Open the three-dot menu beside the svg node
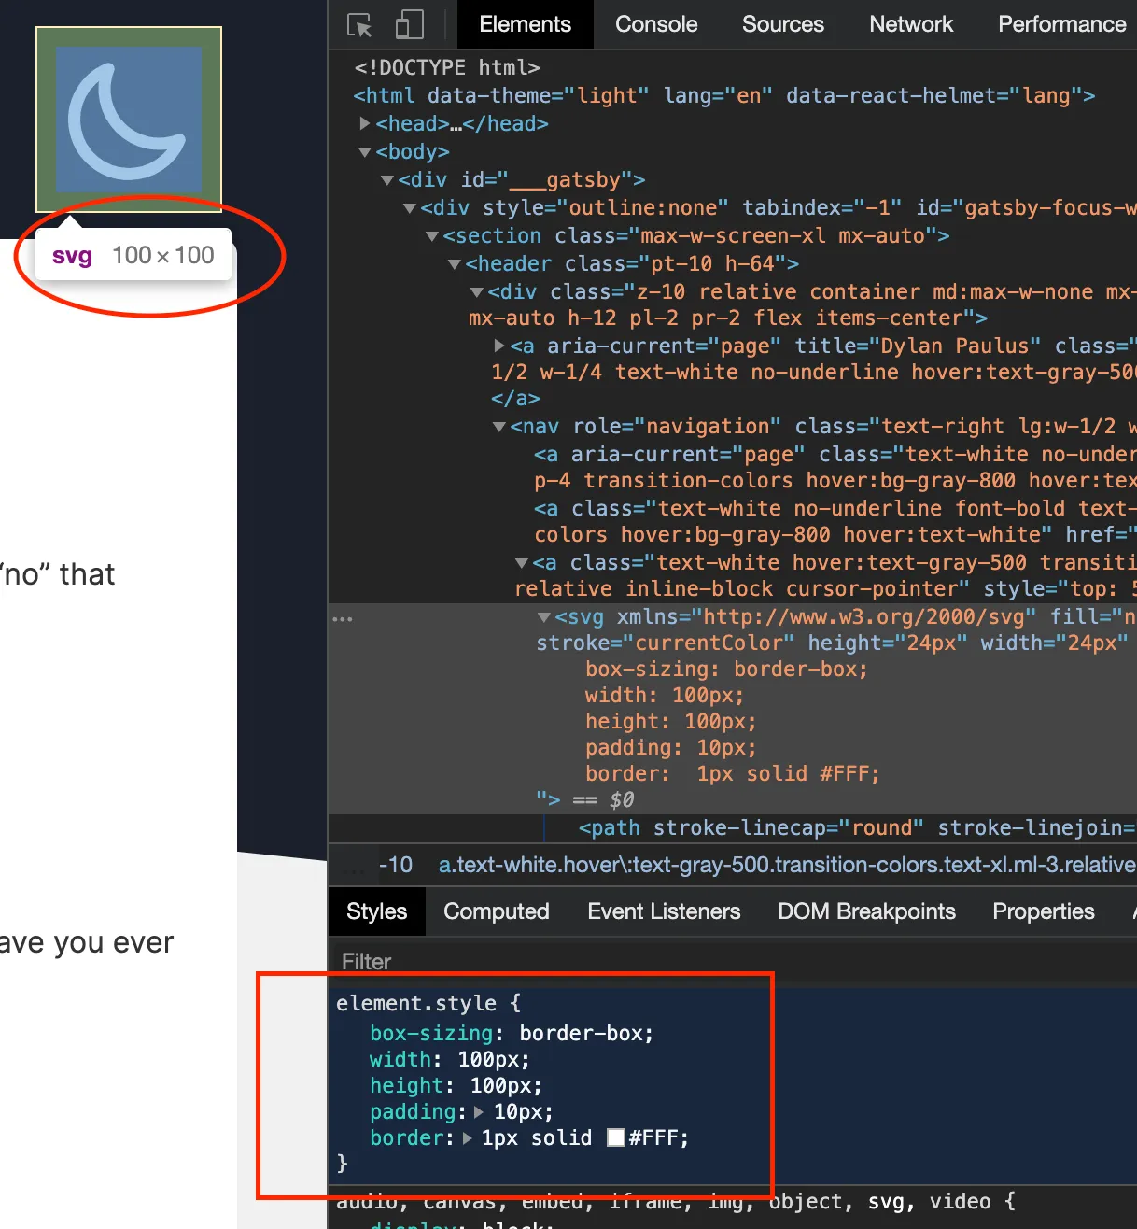 342,617
